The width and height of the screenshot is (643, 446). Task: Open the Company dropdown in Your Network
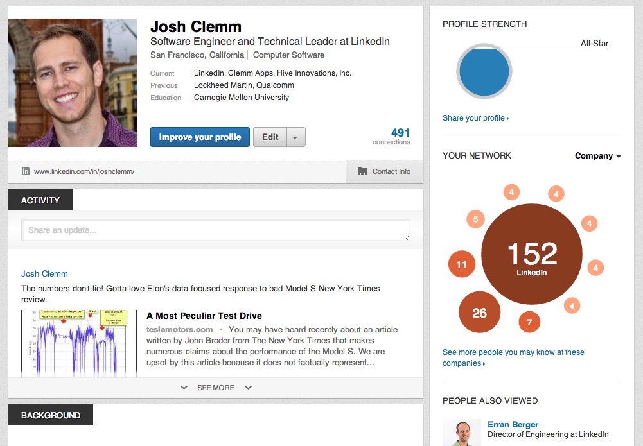(x=598, y=156)
